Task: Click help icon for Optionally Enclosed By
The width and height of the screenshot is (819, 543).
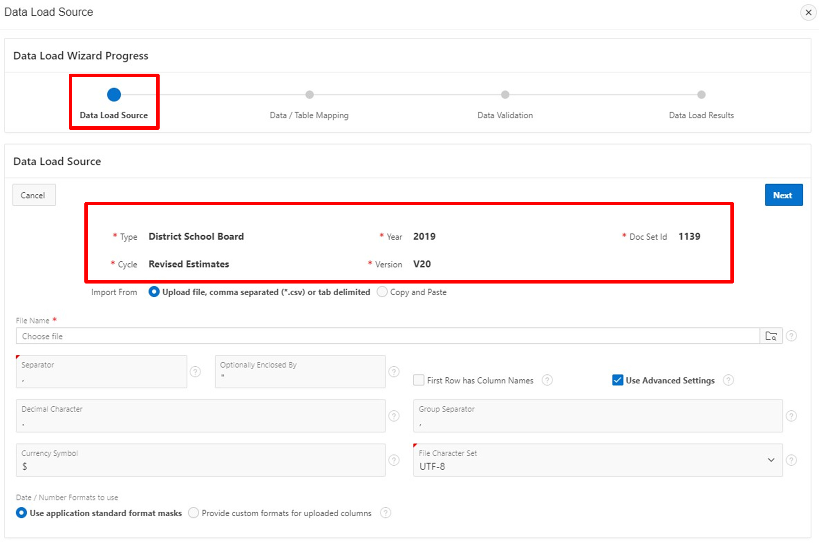Action: click(394, 372)
